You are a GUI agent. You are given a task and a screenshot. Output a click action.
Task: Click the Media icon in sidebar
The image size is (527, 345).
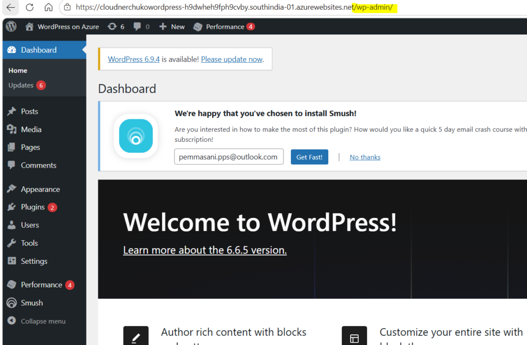[x=12, y=130]
